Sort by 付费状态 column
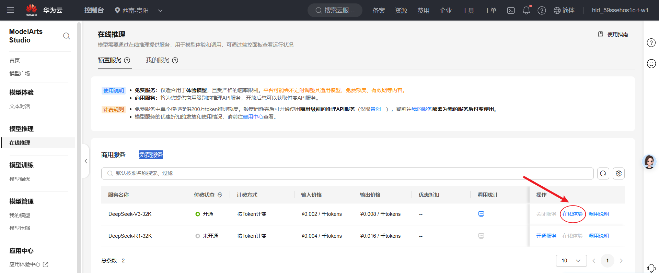 220,195
